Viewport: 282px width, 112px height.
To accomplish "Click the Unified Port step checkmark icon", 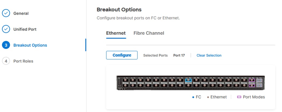I will click(x=6, y=29).
